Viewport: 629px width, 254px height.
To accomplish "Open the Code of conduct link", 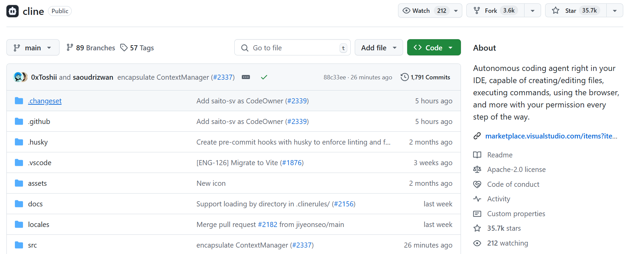I will (x=513, y=184).
